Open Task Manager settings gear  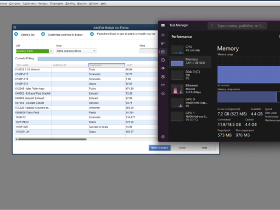(x=163, y=137)
